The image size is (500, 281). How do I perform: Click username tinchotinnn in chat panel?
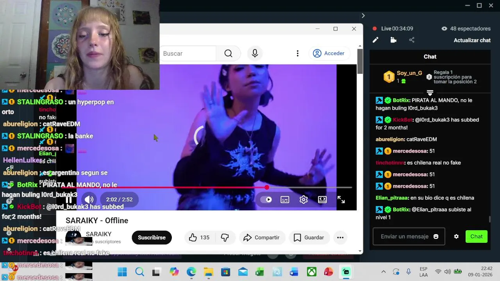390,163
